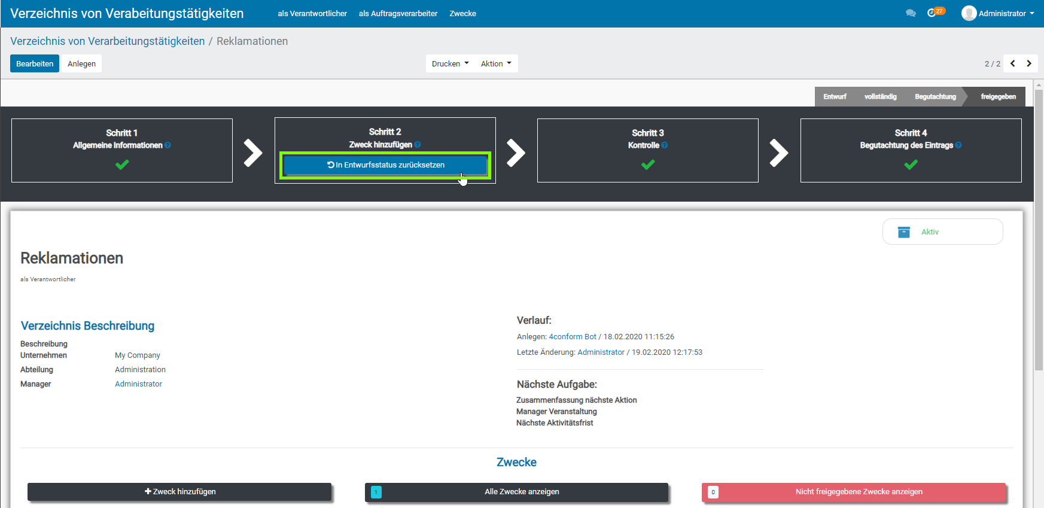1044x508 pixels.
Task: Open the Administrator user menu
Action: pyautogui.click(x=998, y=13)
